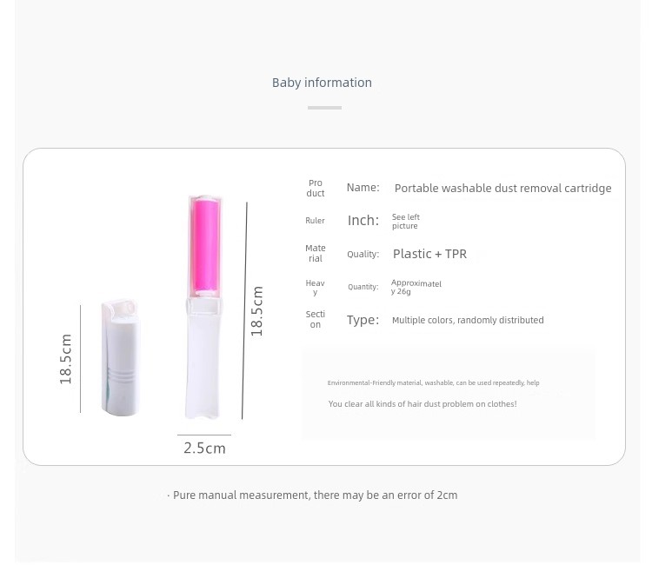
Task: Click the 'Quantity:' field label
Action: tap(363, 287)
